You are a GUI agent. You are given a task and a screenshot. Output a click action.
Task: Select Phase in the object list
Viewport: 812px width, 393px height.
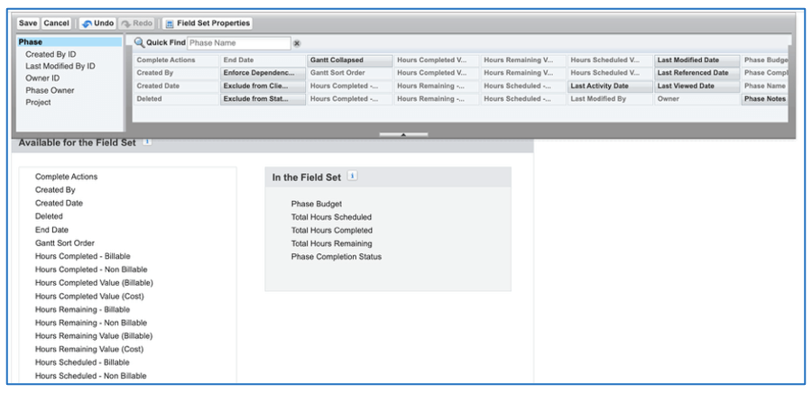[69, 41]
